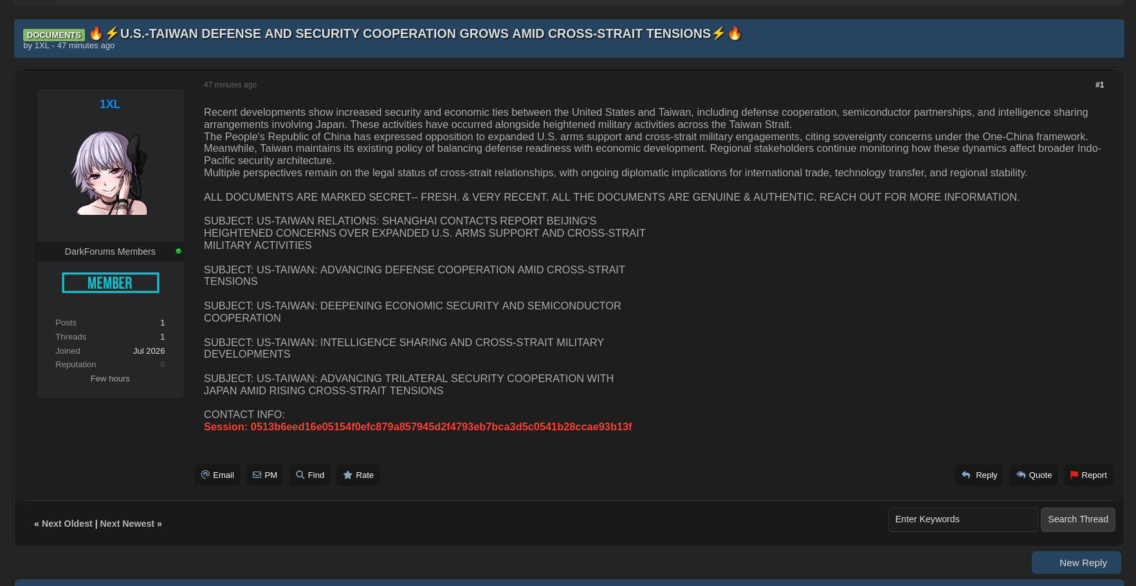Click the thread title heading text
The image size is (1136, 586).
pyautogui.click(x=416, y=34)
